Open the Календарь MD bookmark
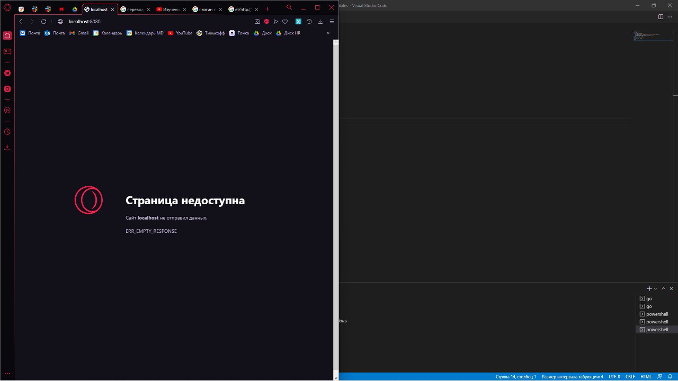Viewport: 678px width, 381px height. click(x=145, y=33)
